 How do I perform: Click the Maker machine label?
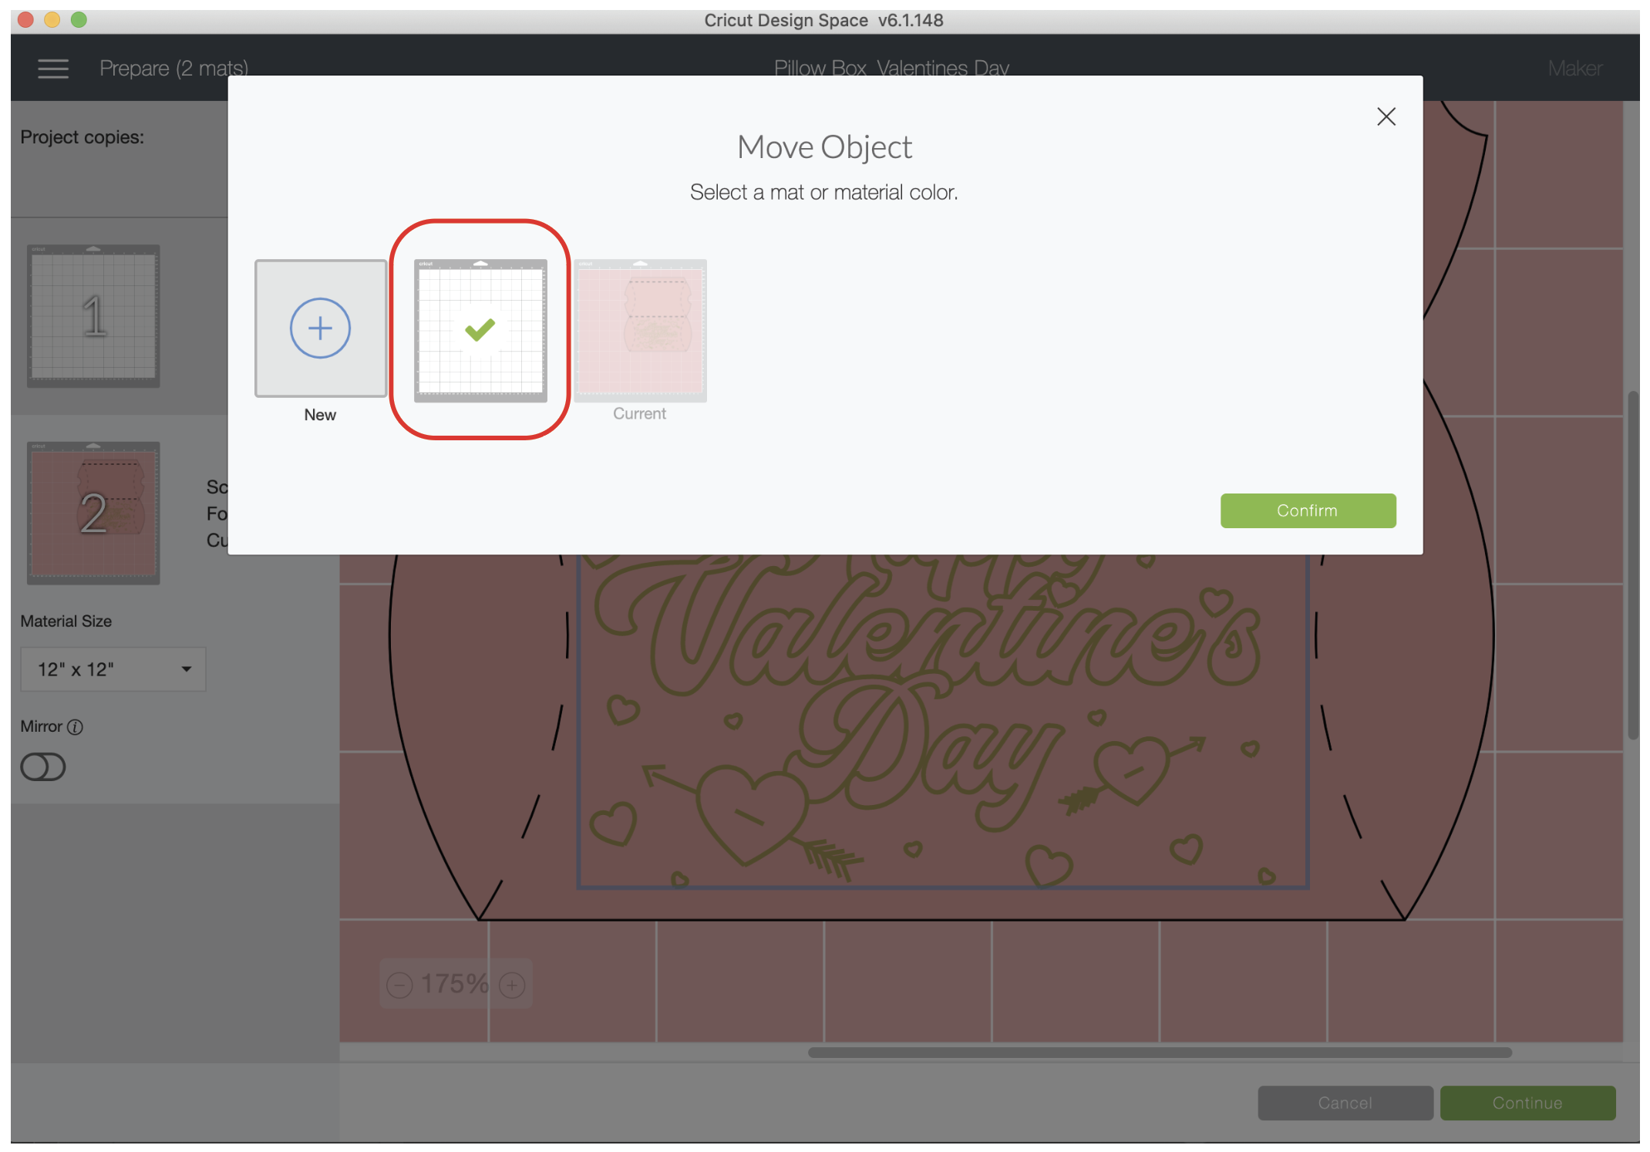click(1574, 69)
